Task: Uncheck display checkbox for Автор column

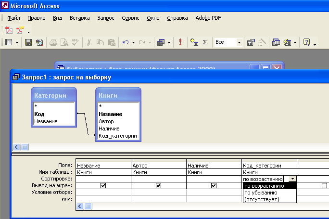Action: tap(158, 186)
